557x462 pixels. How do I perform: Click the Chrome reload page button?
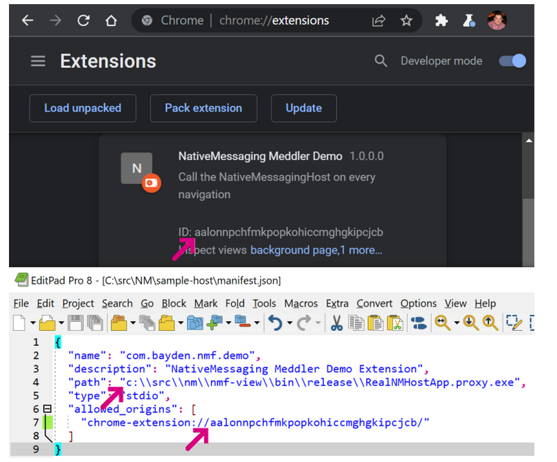pyautogui.click(x=83, y=21)
